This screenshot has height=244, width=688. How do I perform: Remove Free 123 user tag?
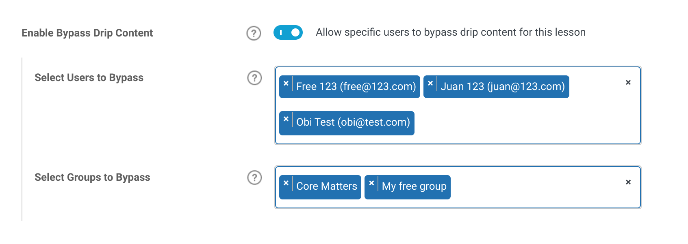pyautogui.click(x=286, y=83)
